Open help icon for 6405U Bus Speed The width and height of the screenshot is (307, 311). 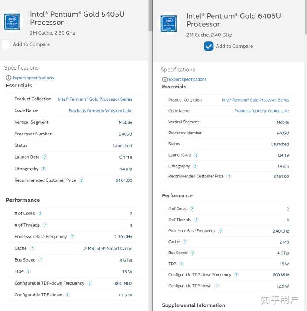[x=192, y=253]
